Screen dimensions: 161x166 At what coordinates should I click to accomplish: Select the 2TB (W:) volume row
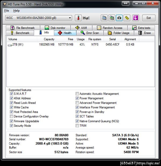pyautogui.click(x=73, y=44)
